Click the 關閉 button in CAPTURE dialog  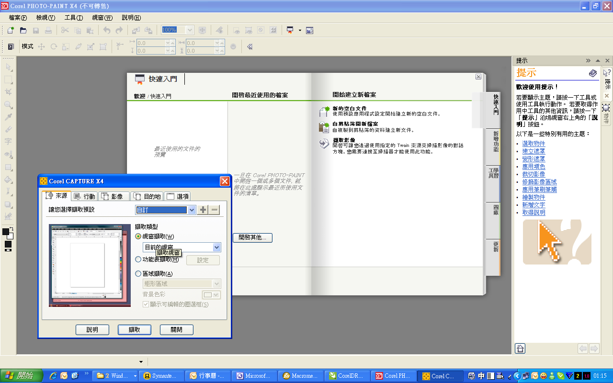[x=177, y=329]
